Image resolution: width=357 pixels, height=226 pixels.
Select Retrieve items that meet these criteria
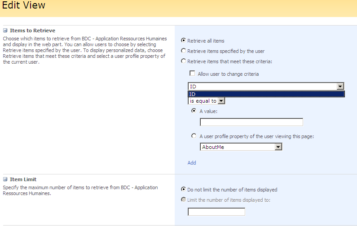pos(183,61)
